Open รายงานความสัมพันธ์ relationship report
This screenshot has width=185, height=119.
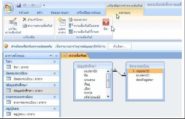click(37, 26)
